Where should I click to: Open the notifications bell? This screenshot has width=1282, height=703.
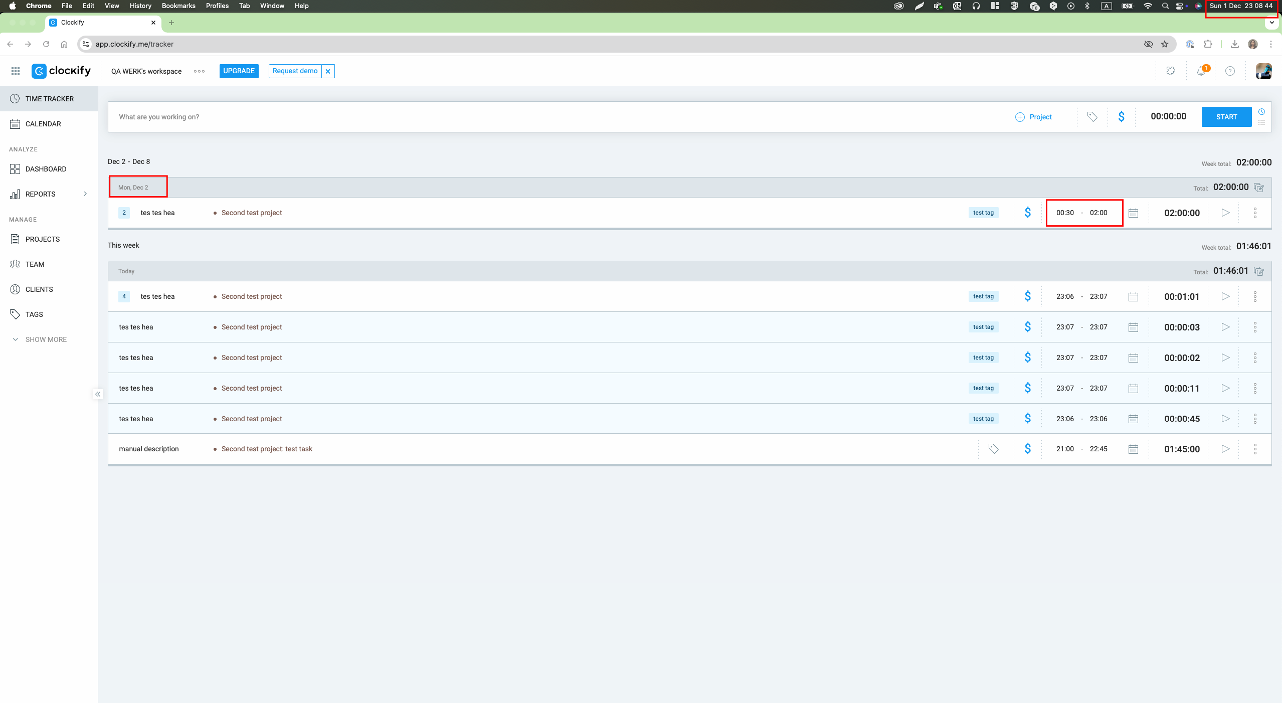[x=1201, y=71]
